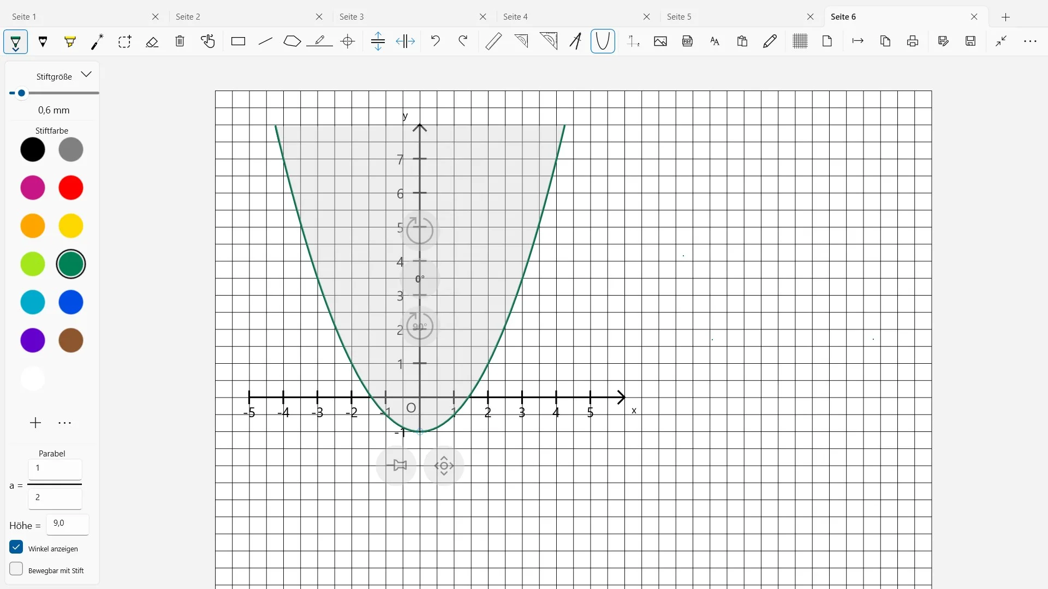Image resolution: width=1048 pixels, height=589 pixels.
Task: Select the second black pen tool
Action: pos(43,41)
